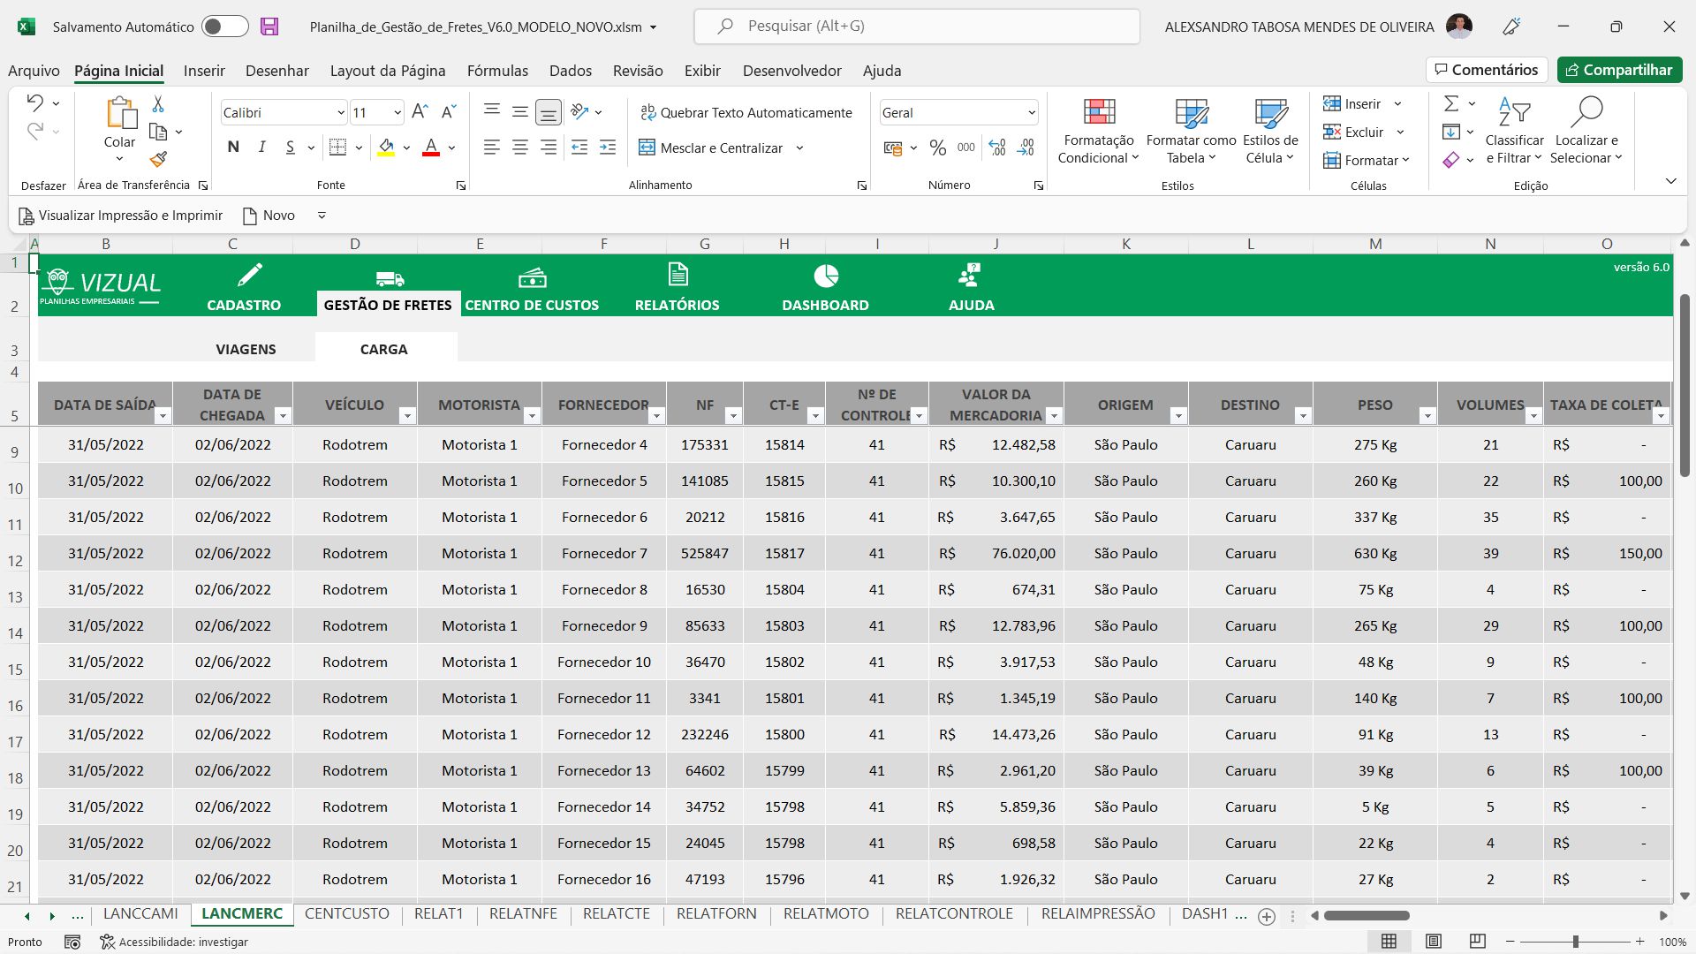Open the CENTCUSTO sheet tab
Image resolution: width=1696 pixels, height=954 pixels.
347,913
